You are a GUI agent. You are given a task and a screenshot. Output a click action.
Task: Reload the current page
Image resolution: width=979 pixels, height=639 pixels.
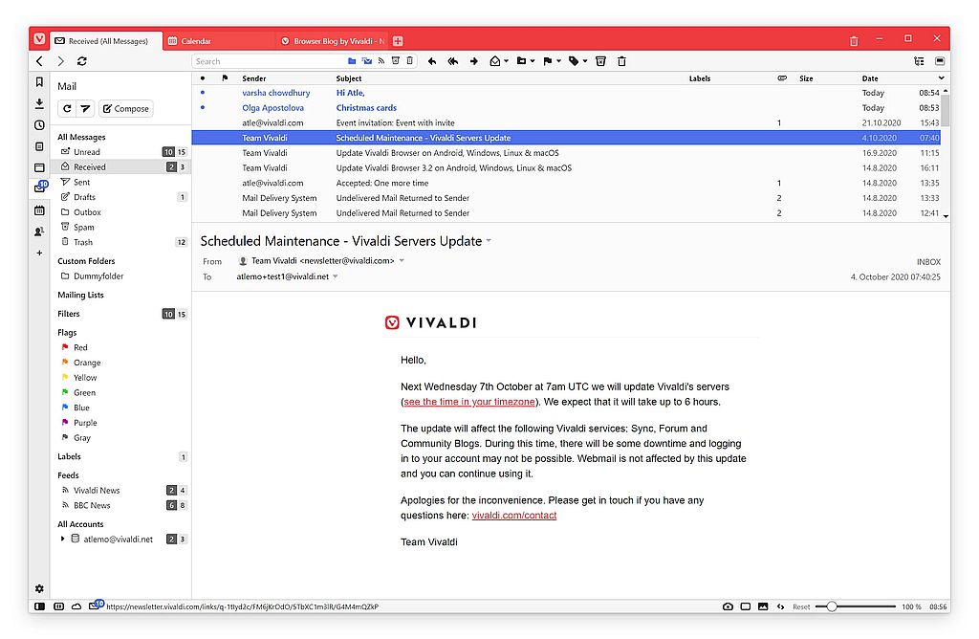click(x=82, y=61)
